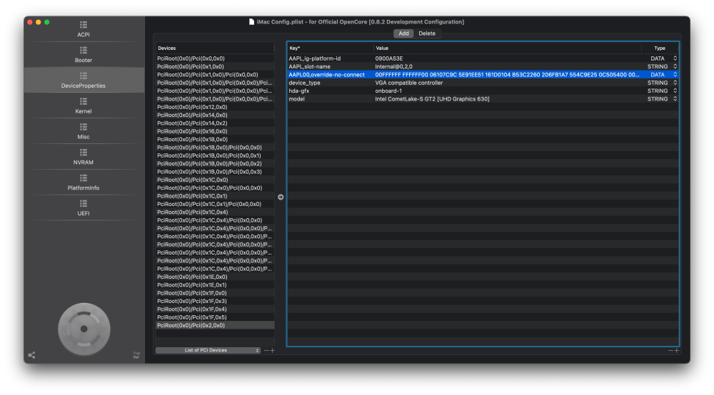
Task: Select the DeviceProperties sidebar section
Action: 84,80
